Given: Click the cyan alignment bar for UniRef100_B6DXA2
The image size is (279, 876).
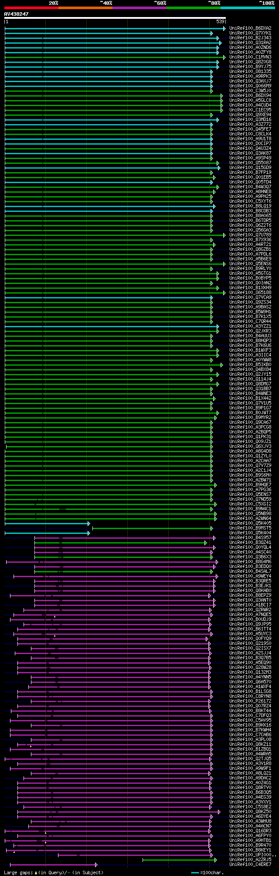Looking at the screenshot, I should click(115, 28).
